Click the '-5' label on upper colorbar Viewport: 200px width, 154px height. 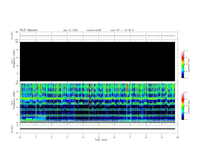tap(186, 64)
